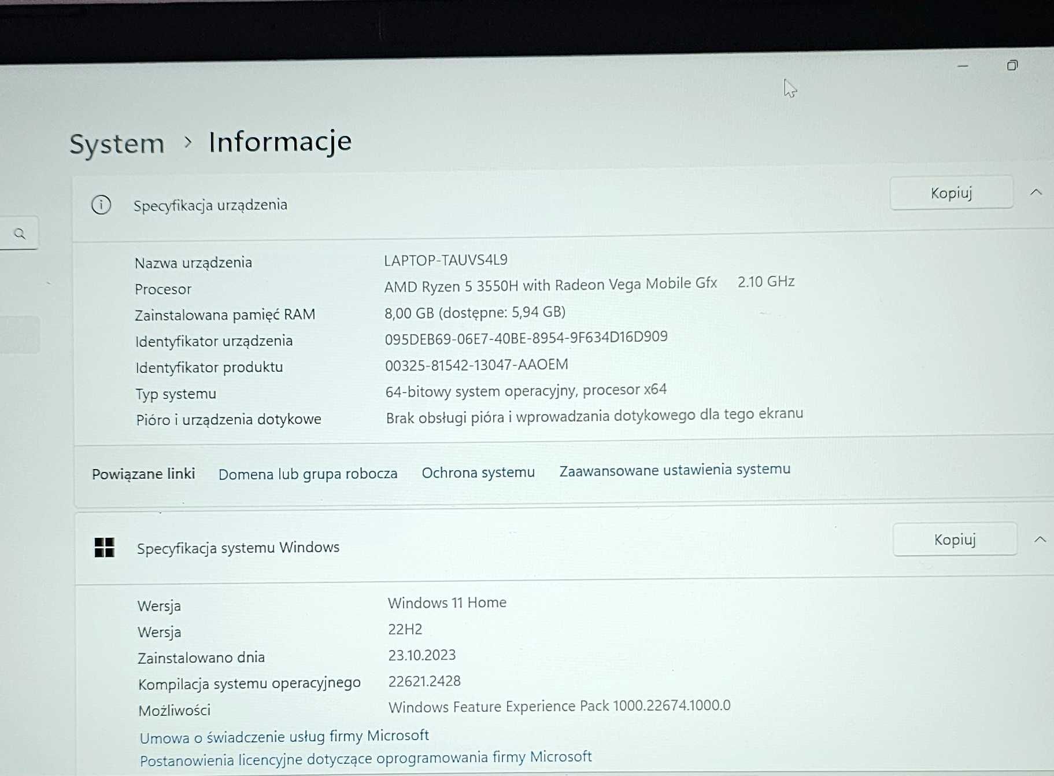Select processor text AMD Ryzen 5 3550H

(451, 286)
